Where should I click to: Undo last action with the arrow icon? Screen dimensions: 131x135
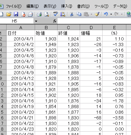(x=106, y=14)
